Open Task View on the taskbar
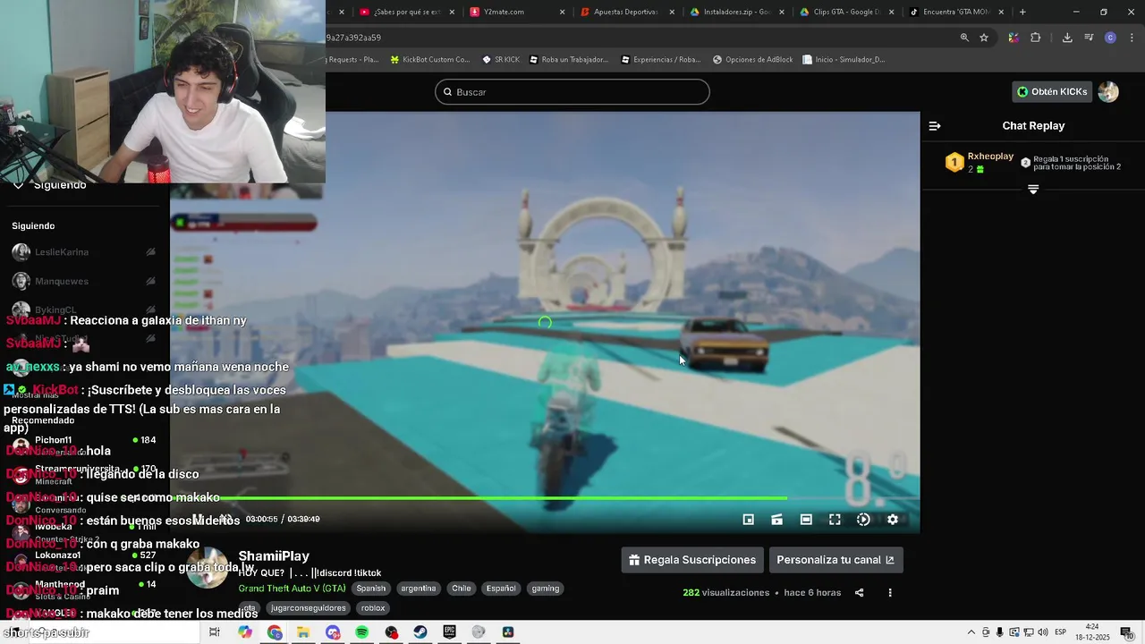Image resolution: width=1145 pixels, height=644 pixels. pyautogui.click(x=215, y=632)
